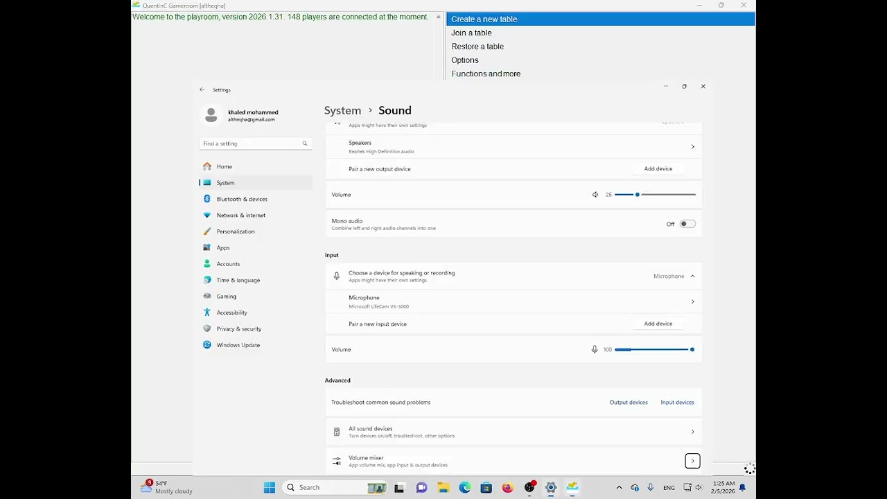Open the Volume mixer page
The height and width of the screenshot is (499, 887).
[513, 461]
